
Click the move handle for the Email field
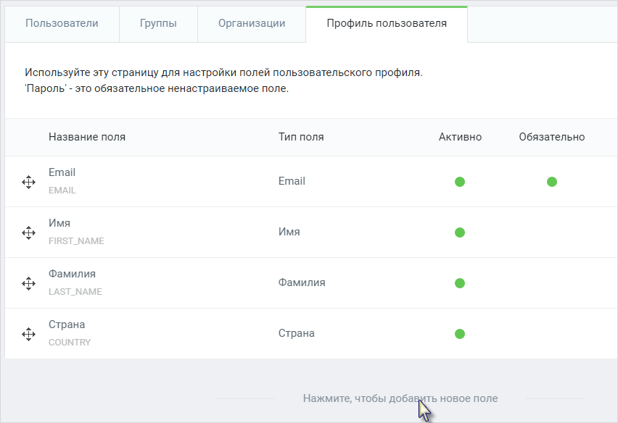point(28,183)
